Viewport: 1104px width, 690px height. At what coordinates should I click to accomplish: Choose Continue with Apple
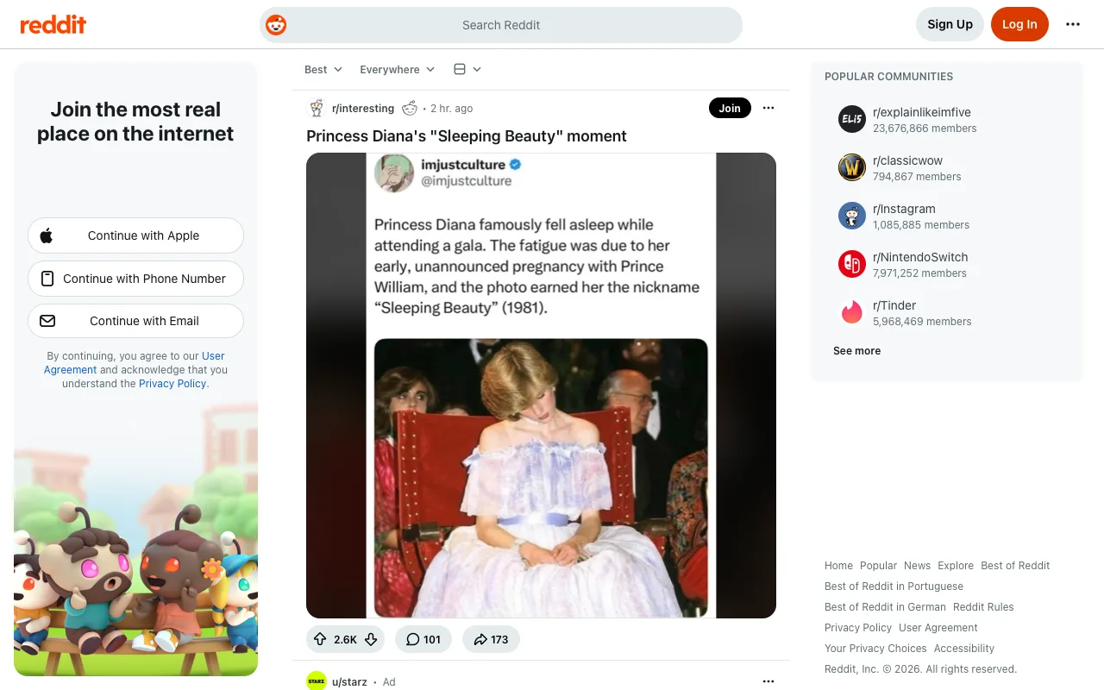pos(135,235)
